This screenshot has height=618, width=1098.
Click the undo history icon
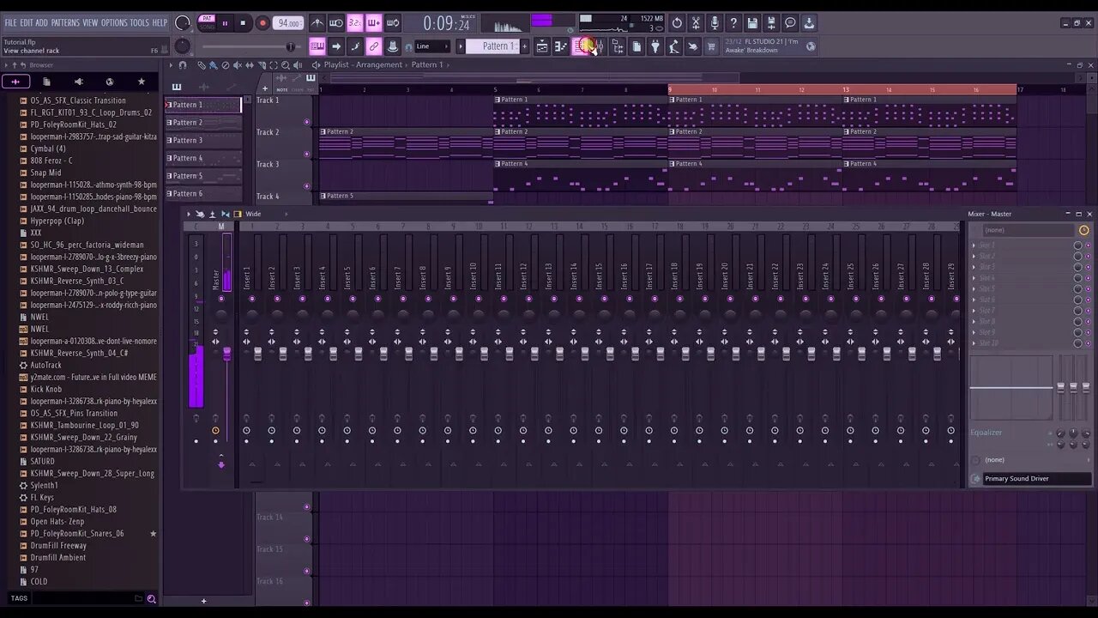coord(677,23)
